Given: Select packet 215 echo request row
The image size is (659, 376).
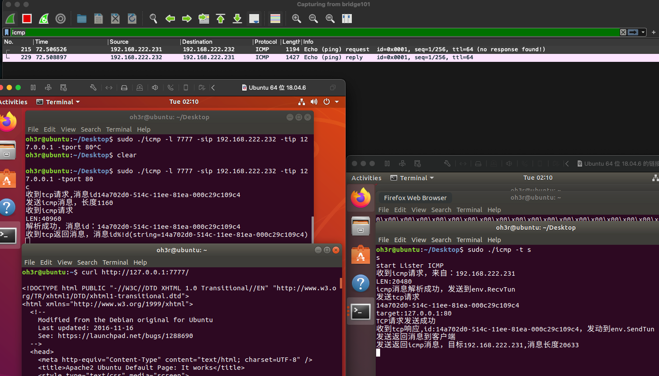Looking at the screenshot, I should (331, 49).
